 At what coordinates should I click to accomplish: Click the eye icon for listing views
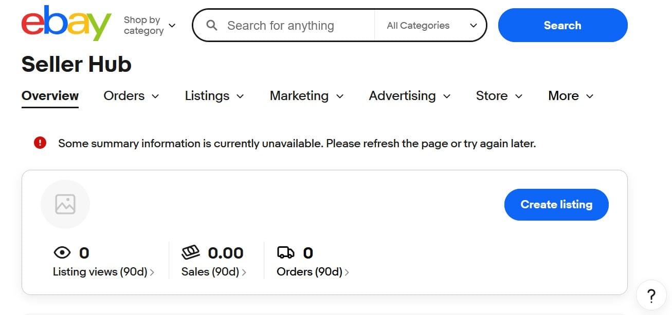pyautogui.click(x=62, y=252)
